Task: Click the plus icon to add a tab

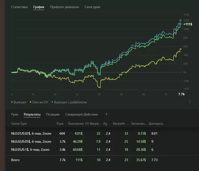Action: click(107, 114)
